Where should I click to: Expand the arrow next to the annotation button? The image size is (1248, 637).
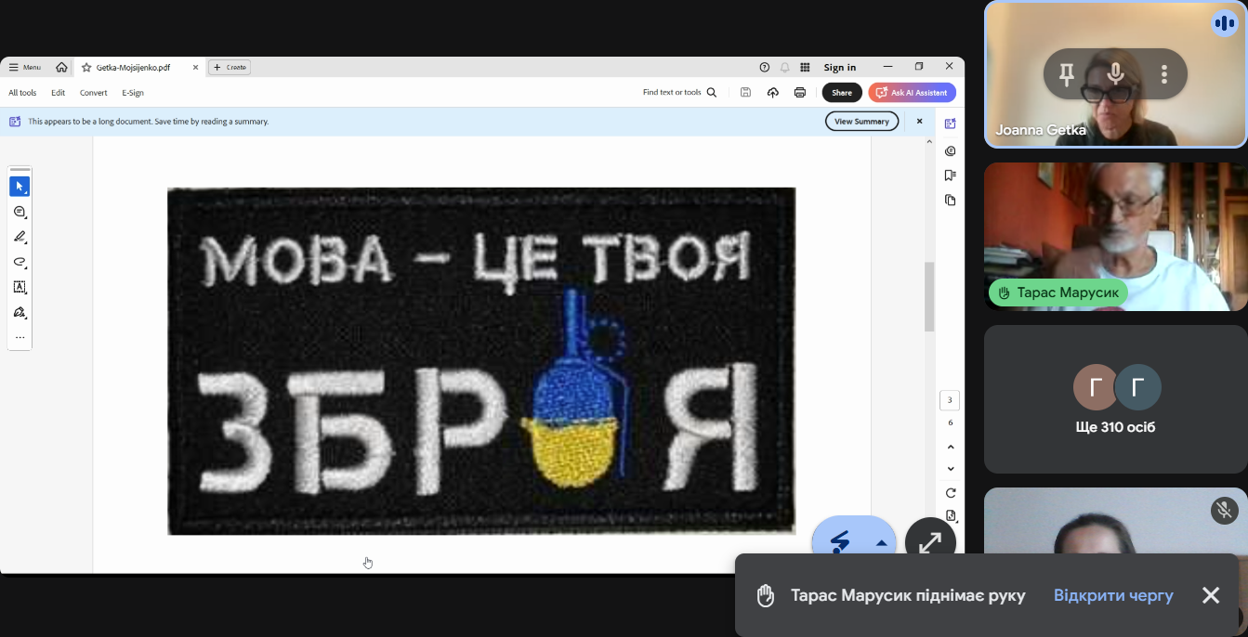tap(881, 544)
